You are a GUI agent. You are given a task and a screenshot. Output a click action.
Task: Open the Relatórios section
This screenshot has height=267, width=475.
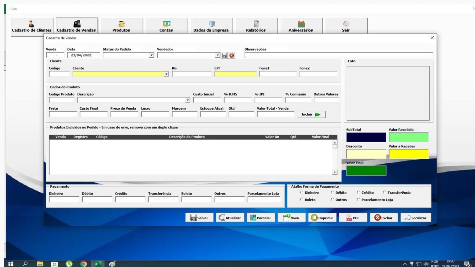[x=256, y=26]
